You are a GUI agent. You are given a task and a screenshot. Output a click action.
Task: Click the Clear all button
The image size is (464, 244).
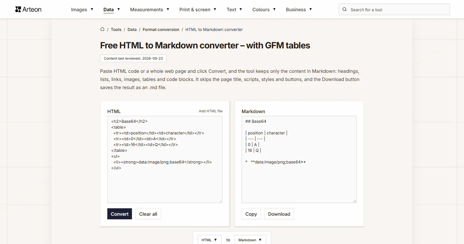148,214
